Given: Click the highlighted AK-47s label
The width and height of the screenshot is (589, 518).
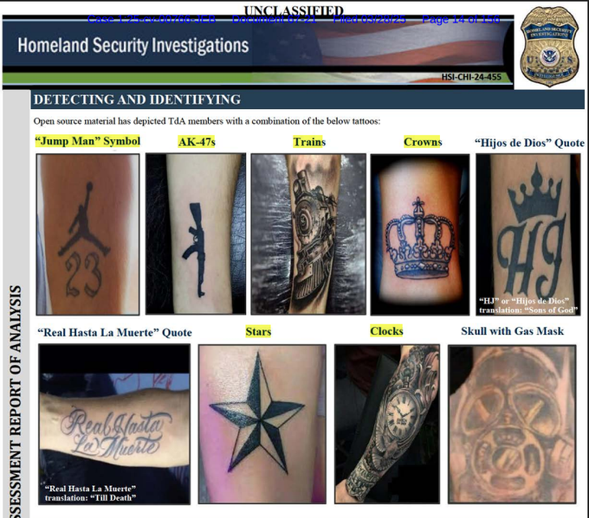Looking at the screenshot, I should 197,142.
